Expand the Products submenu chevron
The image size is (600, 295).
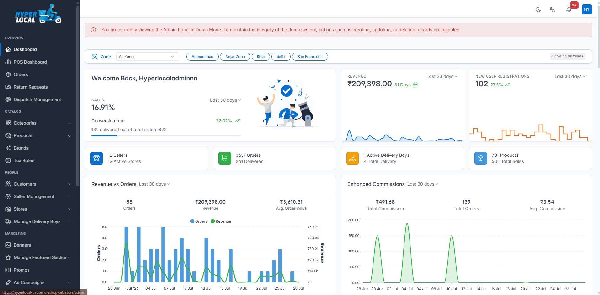coord(69,136)
